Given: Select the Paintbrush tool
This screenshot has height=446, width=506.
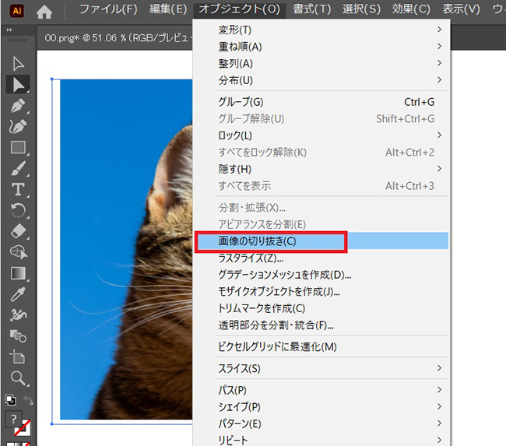Looking at the screenshot, I should click(18, 169).
